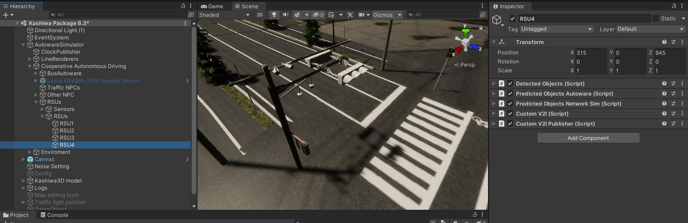Mute scene audio with the speaker icon

pyautogui.click(x=285, y=15)
